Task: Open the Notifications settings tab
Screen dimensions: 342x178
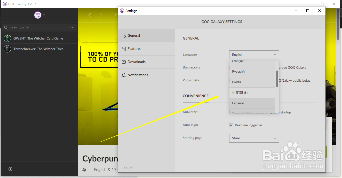Action: (x=146, y=75)
